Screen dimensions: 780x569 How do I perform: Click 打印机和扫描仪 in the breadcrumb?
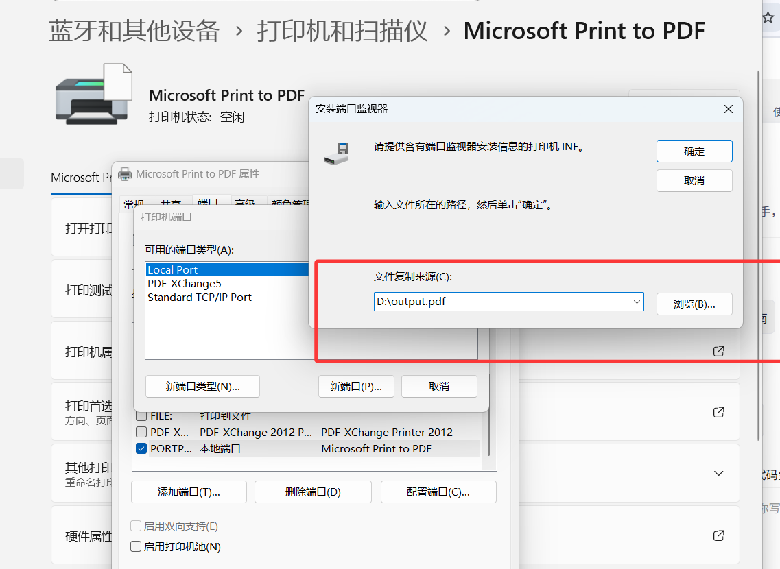[x=342, y=31]
